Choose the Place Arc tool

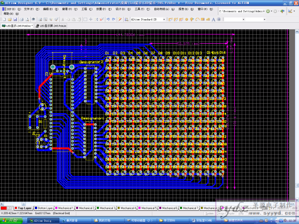coord(197,20)
